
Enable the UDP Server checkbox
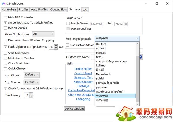[68, 23]
